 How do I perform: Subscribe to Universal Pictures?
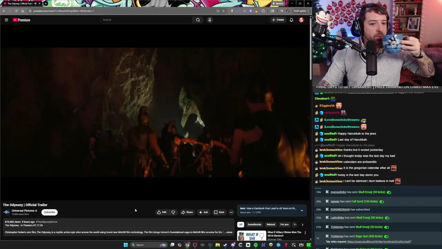click(49, 212)
